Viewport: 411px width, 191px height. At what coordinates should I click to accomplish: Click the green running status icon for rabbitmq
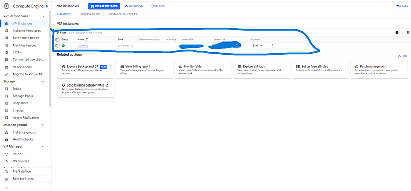[63, 46]
